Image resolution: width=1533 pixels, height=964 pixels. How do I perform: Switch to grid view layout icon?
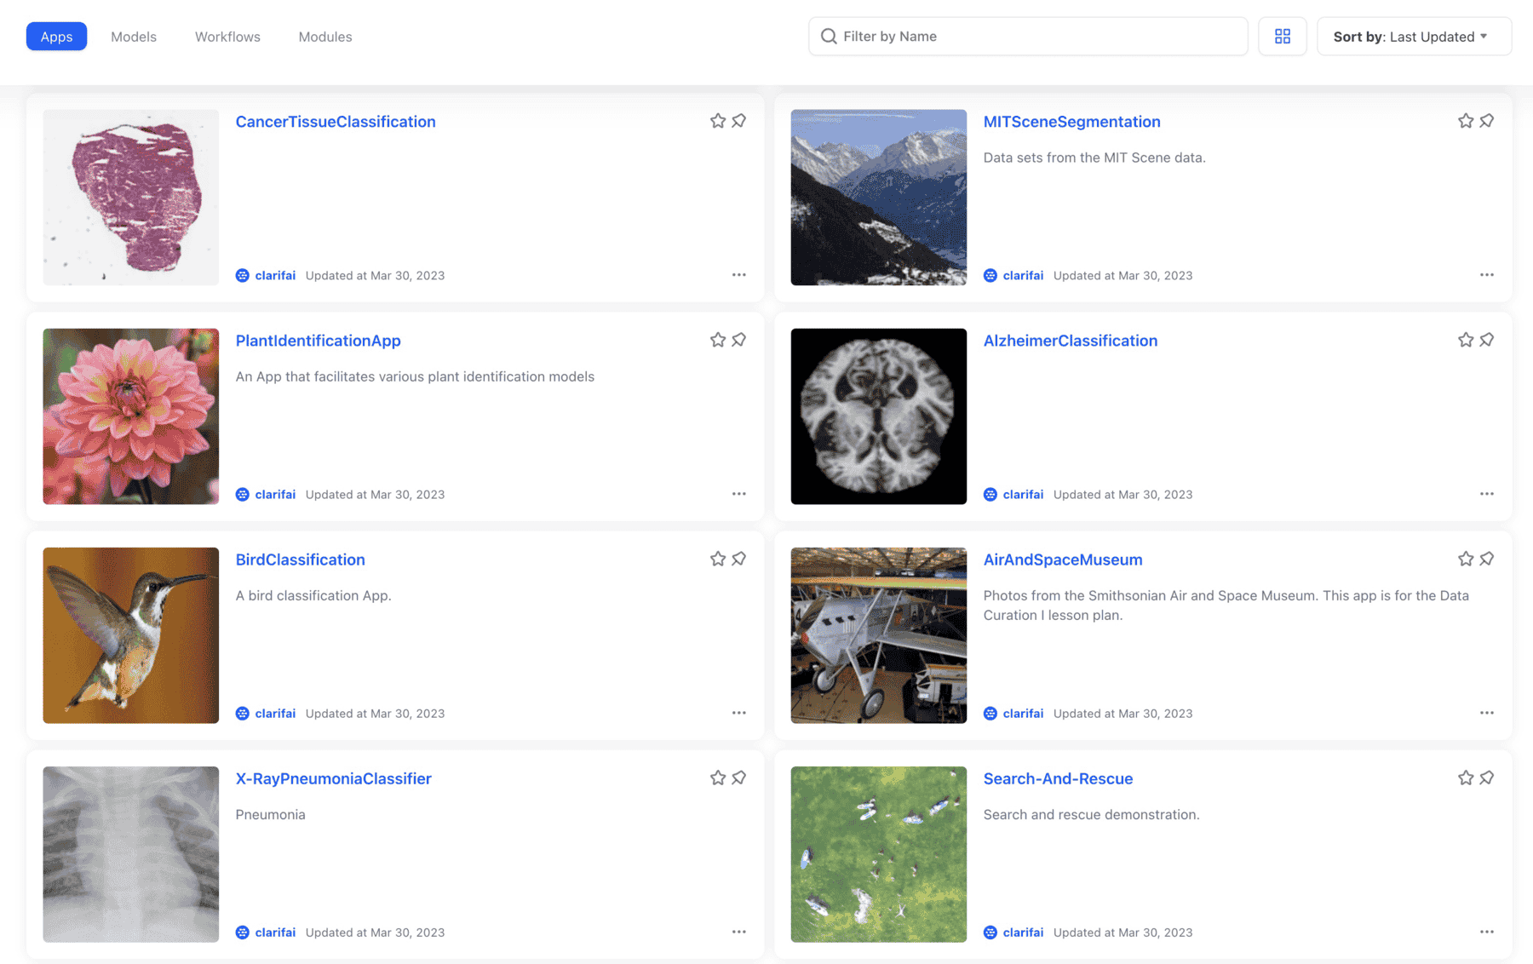1282,37
